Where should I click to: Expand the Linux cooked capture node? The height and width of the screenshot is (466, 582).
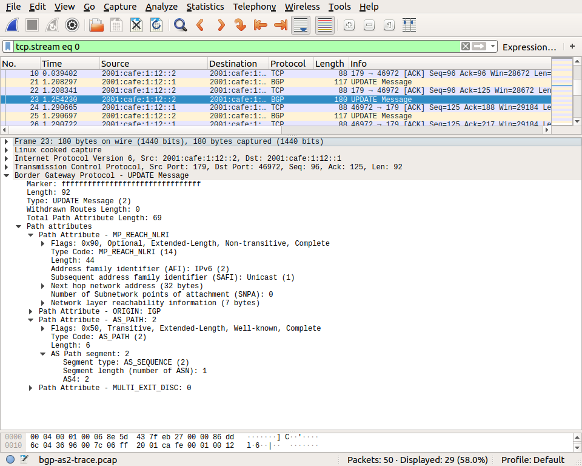pos(6,150)
